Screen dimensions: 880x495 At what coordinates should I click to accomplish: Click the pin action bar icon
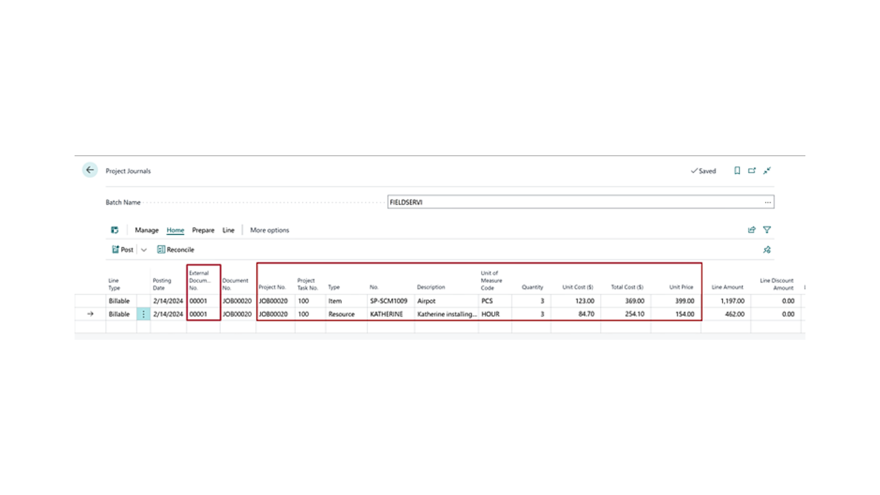pos(767,250)
